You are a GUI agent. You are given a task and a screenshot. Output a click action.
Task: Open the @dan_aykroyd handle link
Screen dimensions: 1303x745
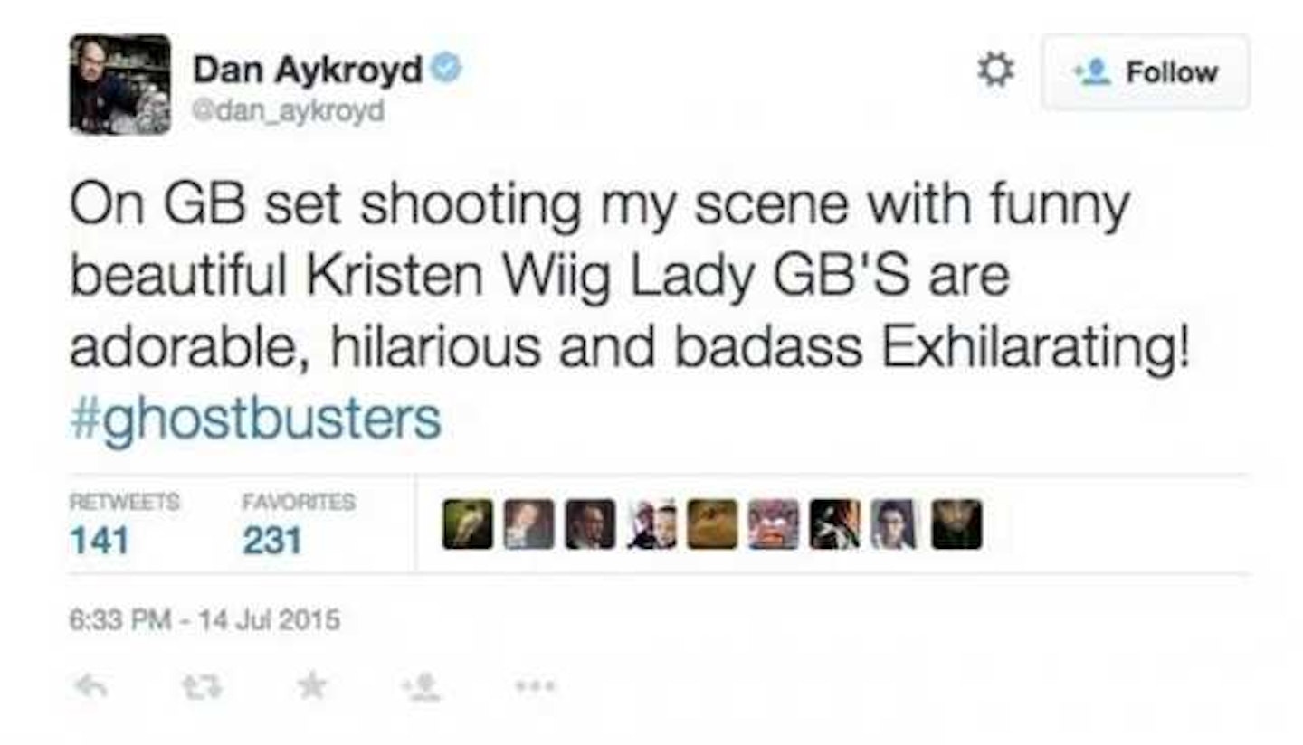point(288,111)
